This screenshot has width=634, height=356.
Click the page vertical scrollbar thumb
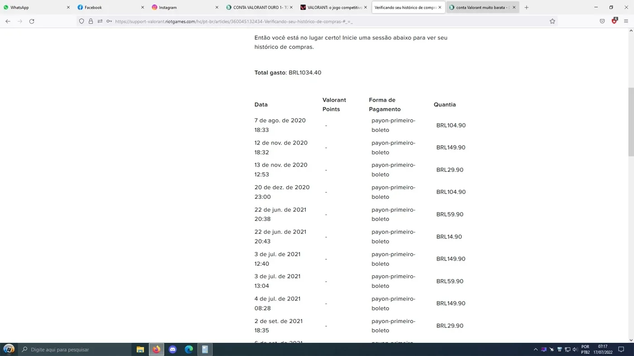[631, 122]
